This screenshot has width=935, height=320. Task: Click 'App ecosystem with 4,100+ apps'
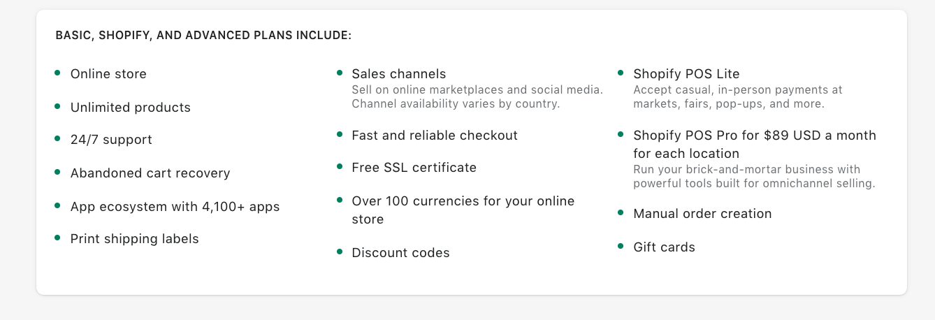[175, 207]
